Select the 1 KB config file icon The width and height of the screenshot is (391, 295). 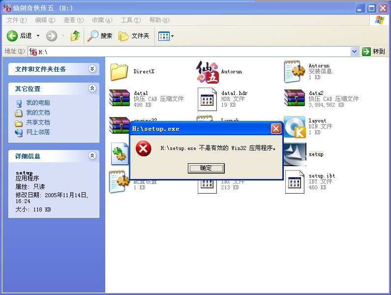(119, 182)
